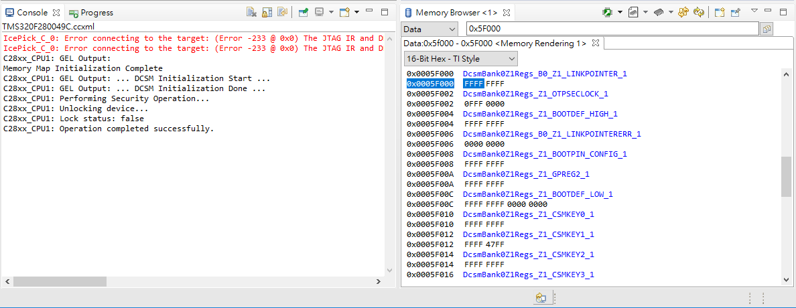796x308 pixels.
Task: Expand the Open Console dropdown arrow
Action: click(x=356, y=12)
